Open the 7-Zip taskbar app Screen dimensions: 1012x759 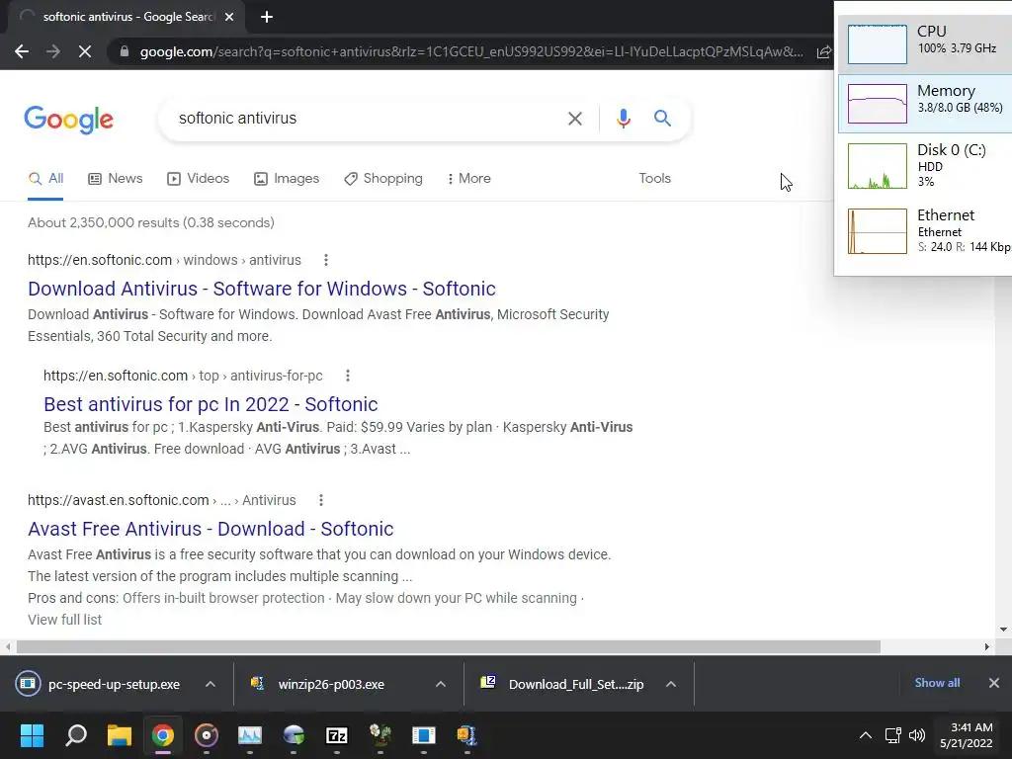337,735
